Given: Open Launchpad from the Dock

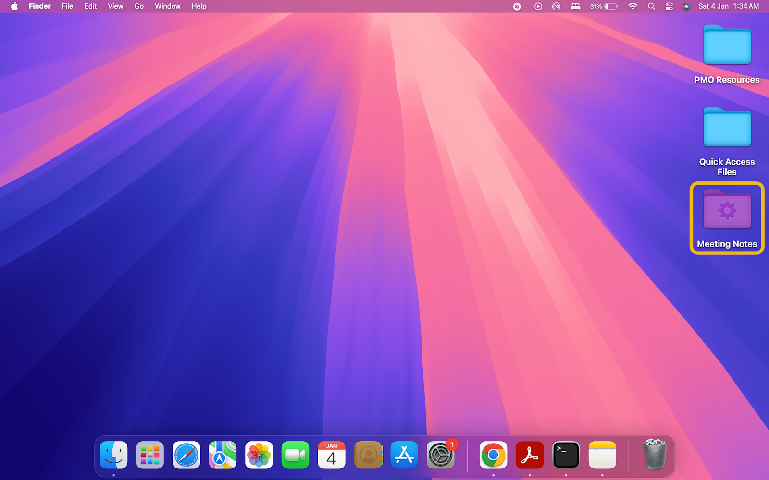Looking at the screenshot, I should pyautogui.click(x=150, y=455).
